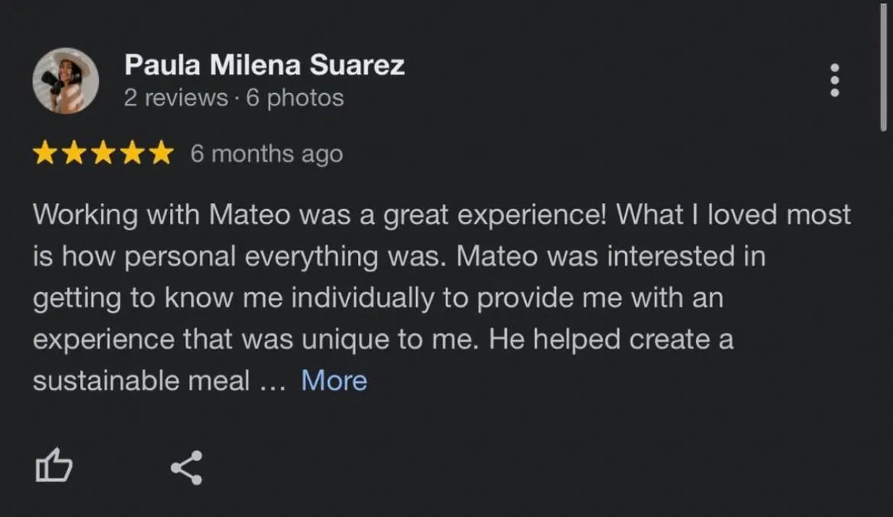Select the "2 reviews" count text
893x517 pixels.
[176, 98]
